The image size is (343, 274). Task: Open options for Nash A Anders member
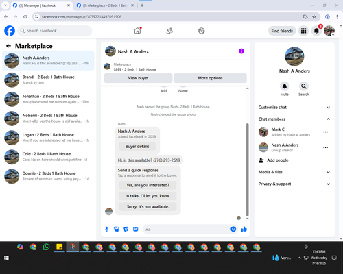click(x=326, y=147)
